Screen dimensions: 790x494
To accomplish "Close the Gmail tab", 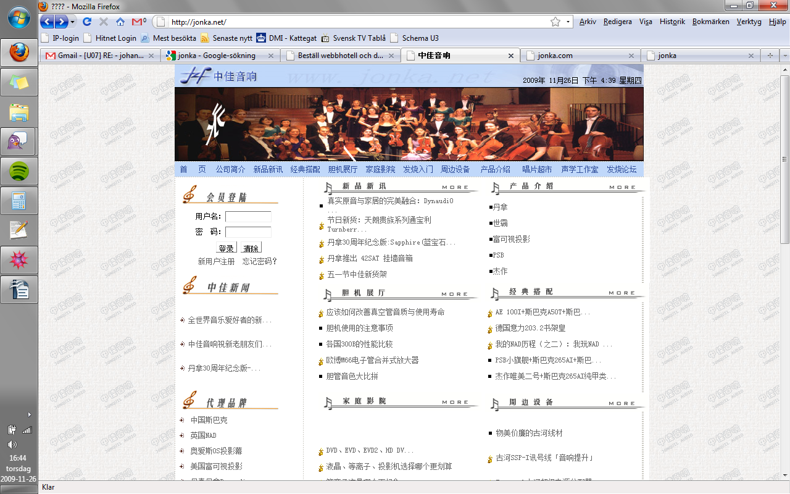I will [x=151, y=56].
